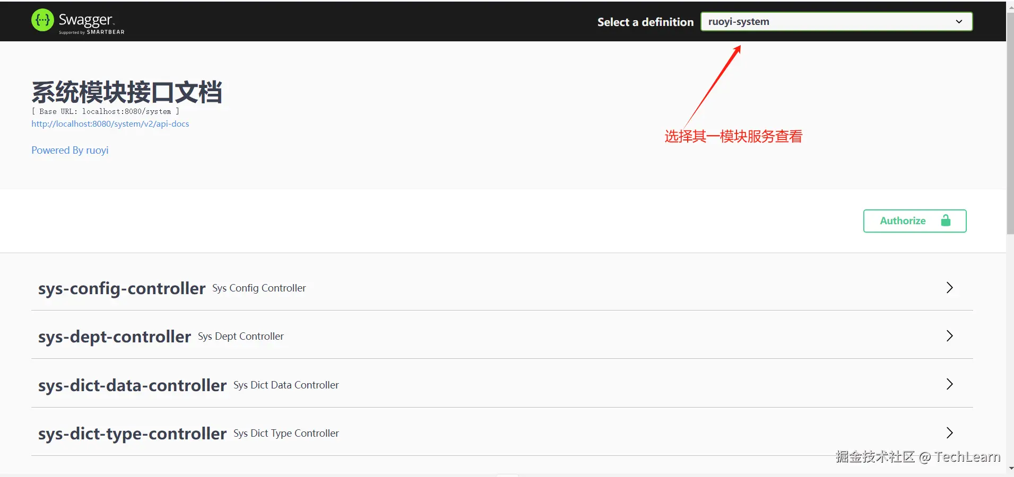Open the api-docs URL link
This screenshot has width=1014, height=477.
(x=110, y=123)
